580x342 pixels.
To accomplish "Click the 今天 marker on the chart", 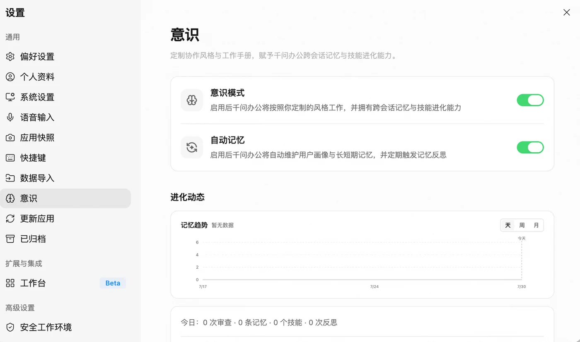I will [522, 239].
